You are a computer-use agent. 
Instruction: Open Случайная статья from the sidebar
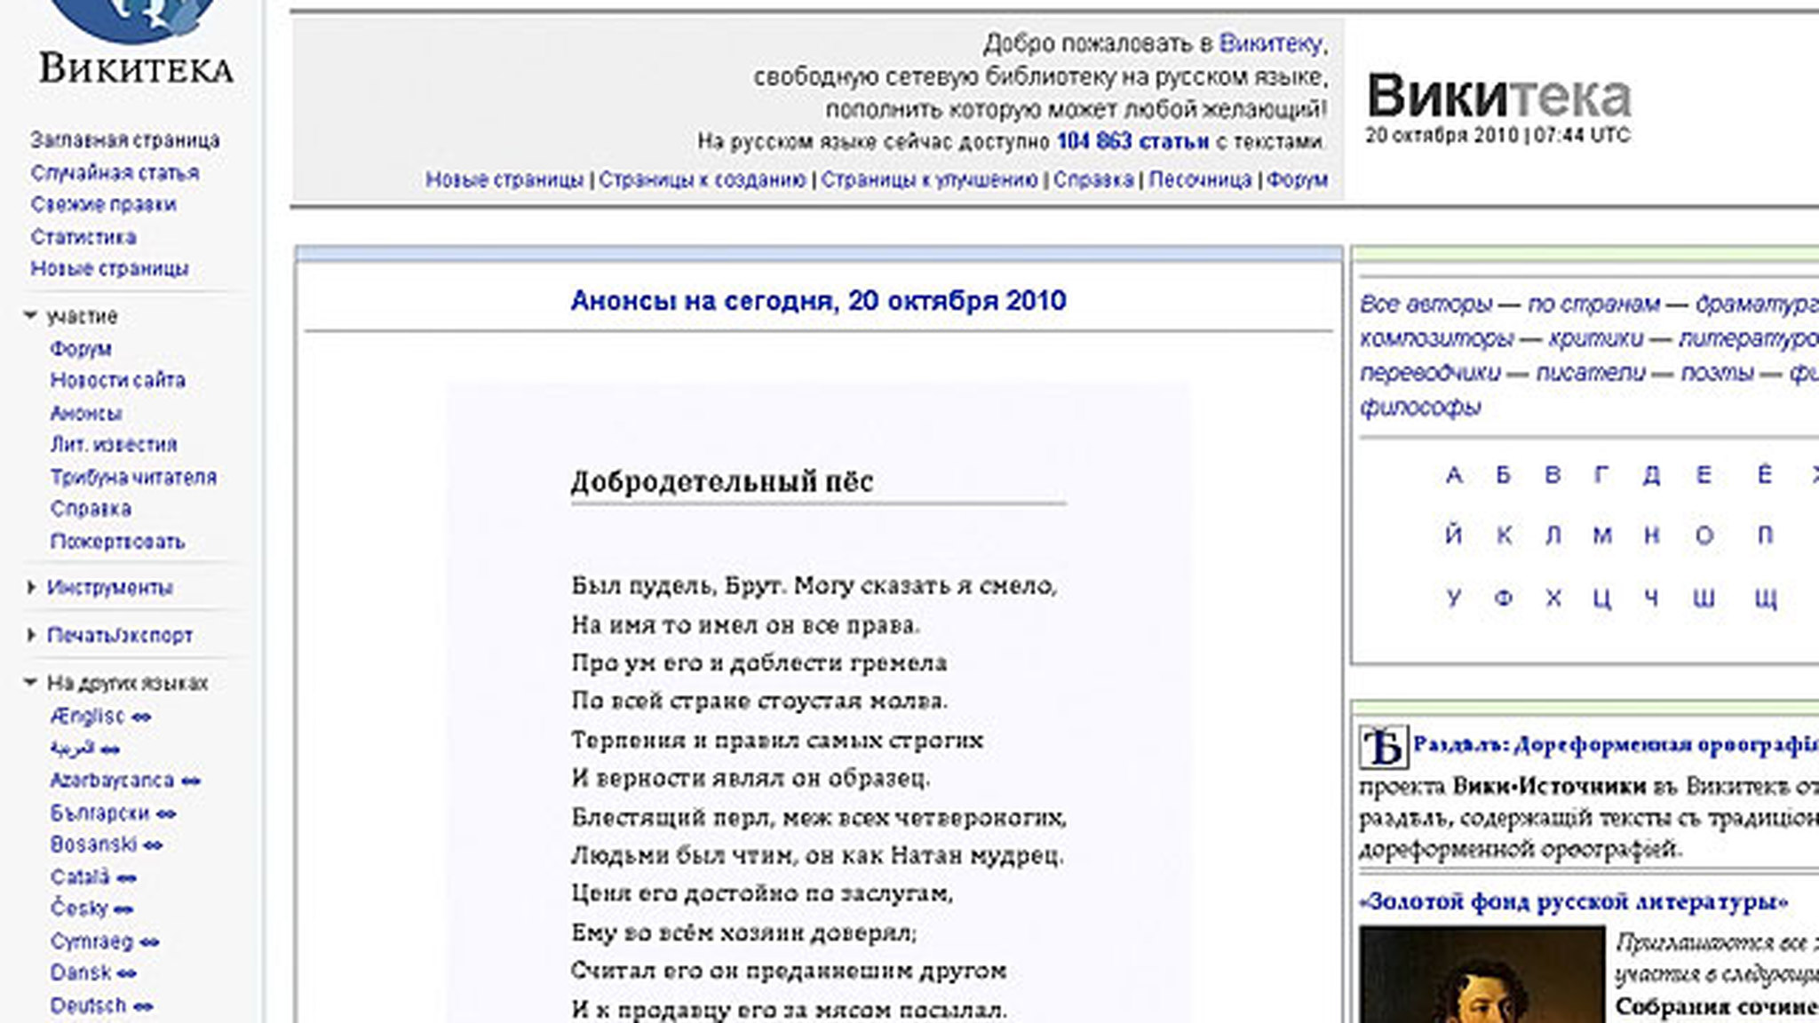116,172
